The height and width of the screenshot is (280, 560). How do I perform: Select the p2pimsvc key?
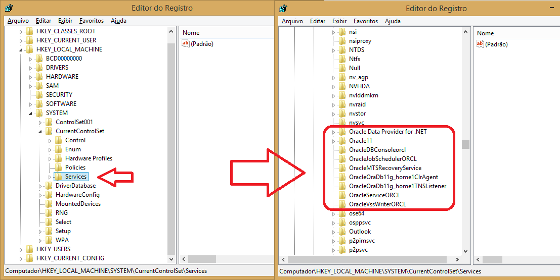click(x=362, y=241)
